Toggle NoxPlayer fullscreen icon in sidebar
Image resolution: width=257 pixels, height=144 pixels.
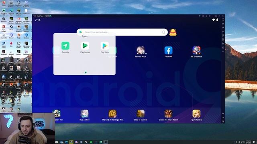223,20
